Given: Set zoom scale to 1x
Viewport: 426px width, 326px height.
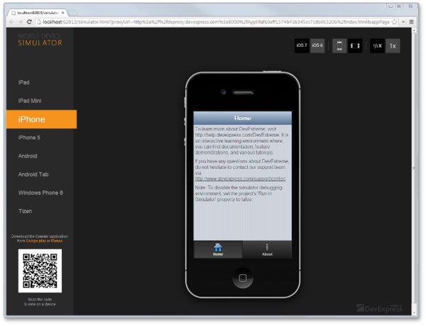Looking at the screenshot, I should [393, 45].
